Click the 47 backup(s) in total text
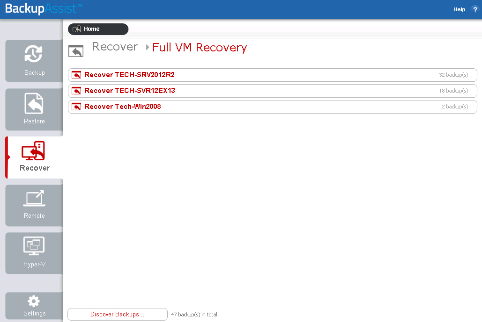Image resolution: width=482 pixels, height=322 pixels. pos(195,315)
